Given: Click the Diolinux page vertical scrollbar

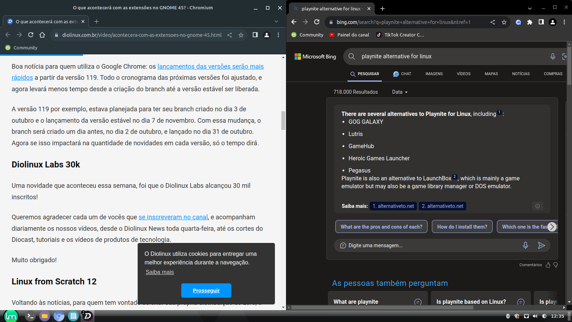Looking at the screenshot, I should 283,121.
